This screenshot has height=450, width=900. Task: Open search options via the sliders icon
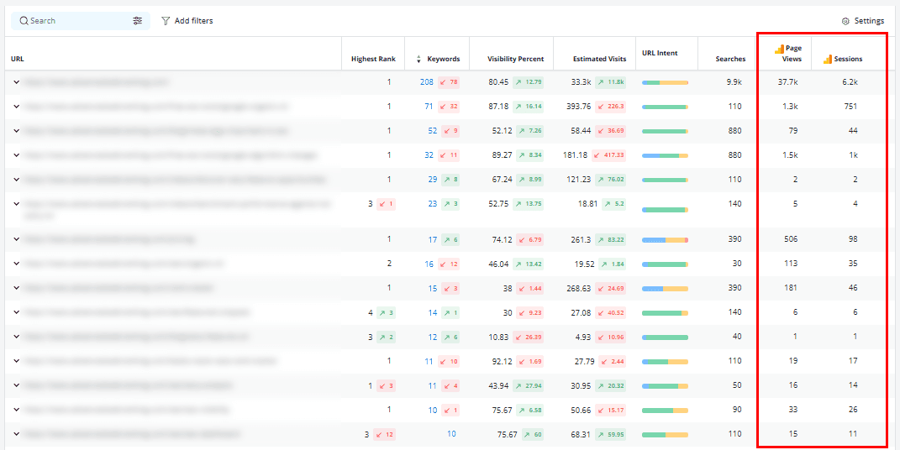[137, 21]
